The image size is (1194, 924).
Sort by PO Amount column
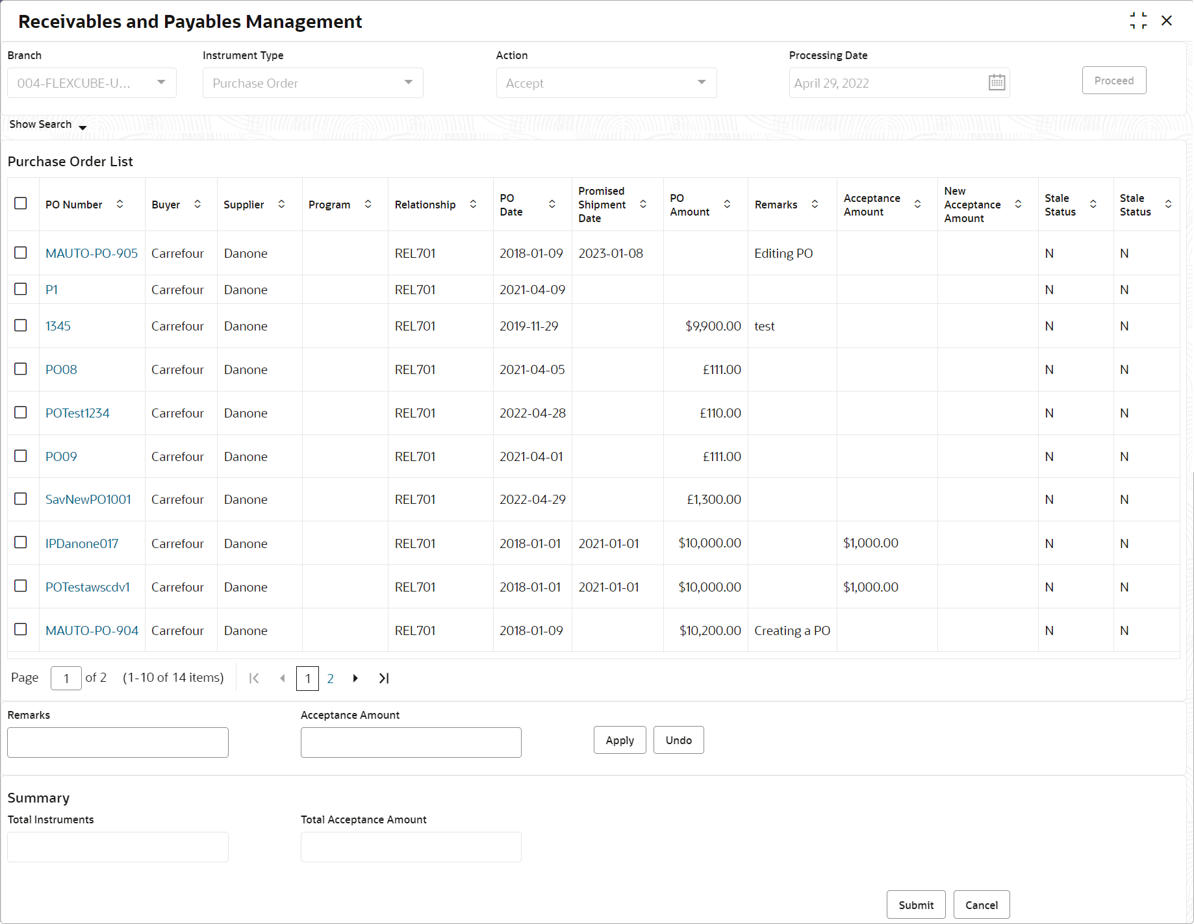(727, 205)
